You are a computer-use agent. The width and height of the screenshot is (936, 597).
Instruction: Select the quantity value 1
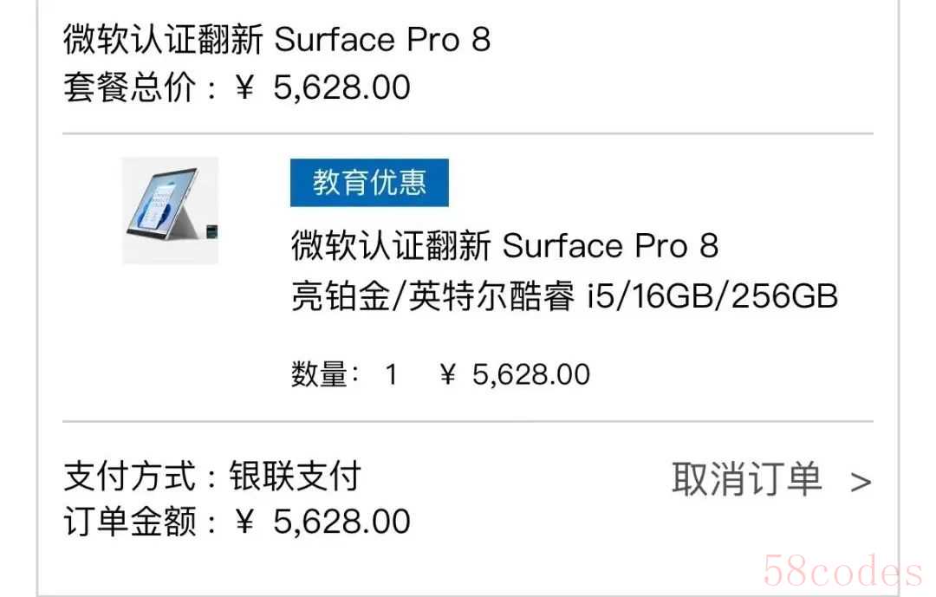pos(391,374)
